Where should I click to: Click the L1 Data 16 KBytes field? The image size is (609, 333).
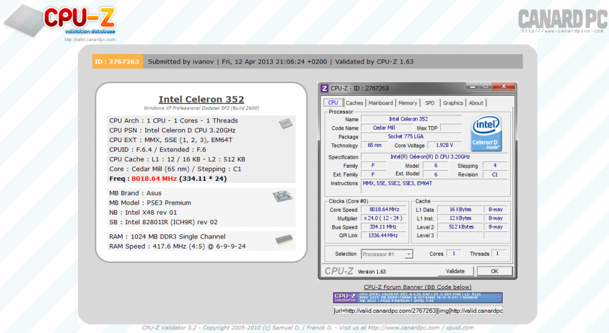point(460,209)
